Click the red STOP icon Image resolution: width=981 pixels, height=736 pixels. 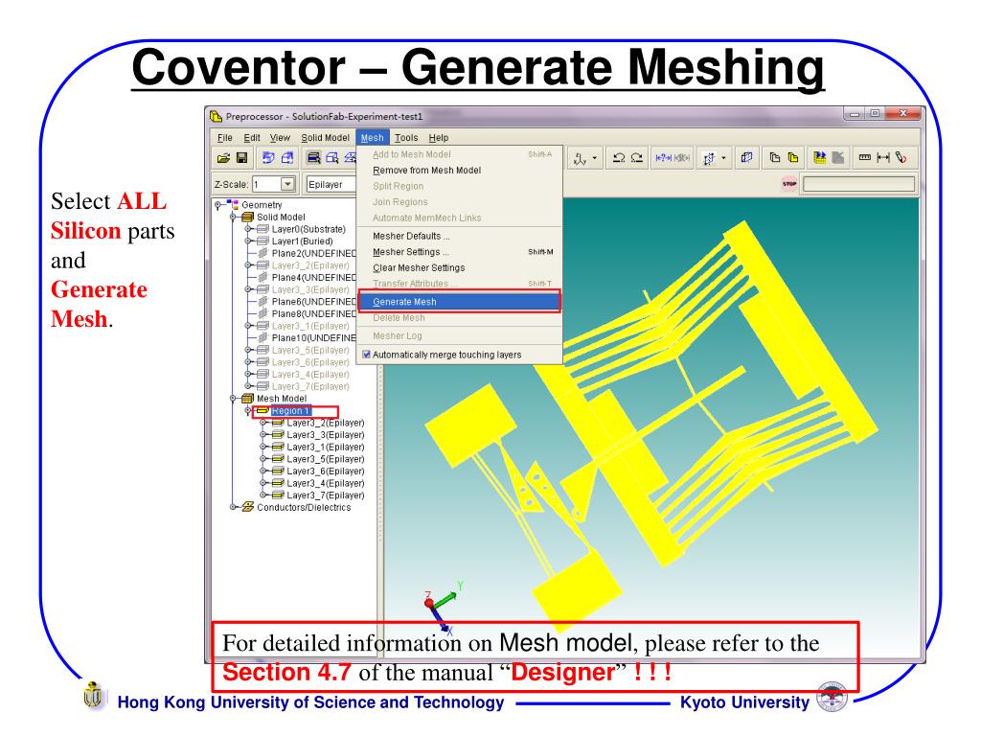pyautogui.click(x=789, y=184)
